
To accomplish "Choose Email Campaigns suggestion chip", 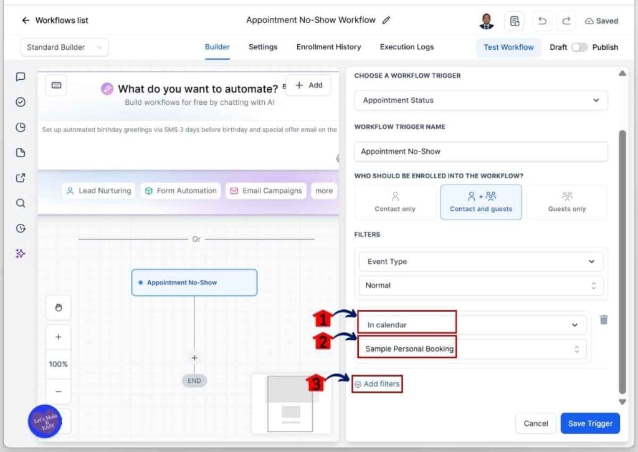I will point(266,191).
